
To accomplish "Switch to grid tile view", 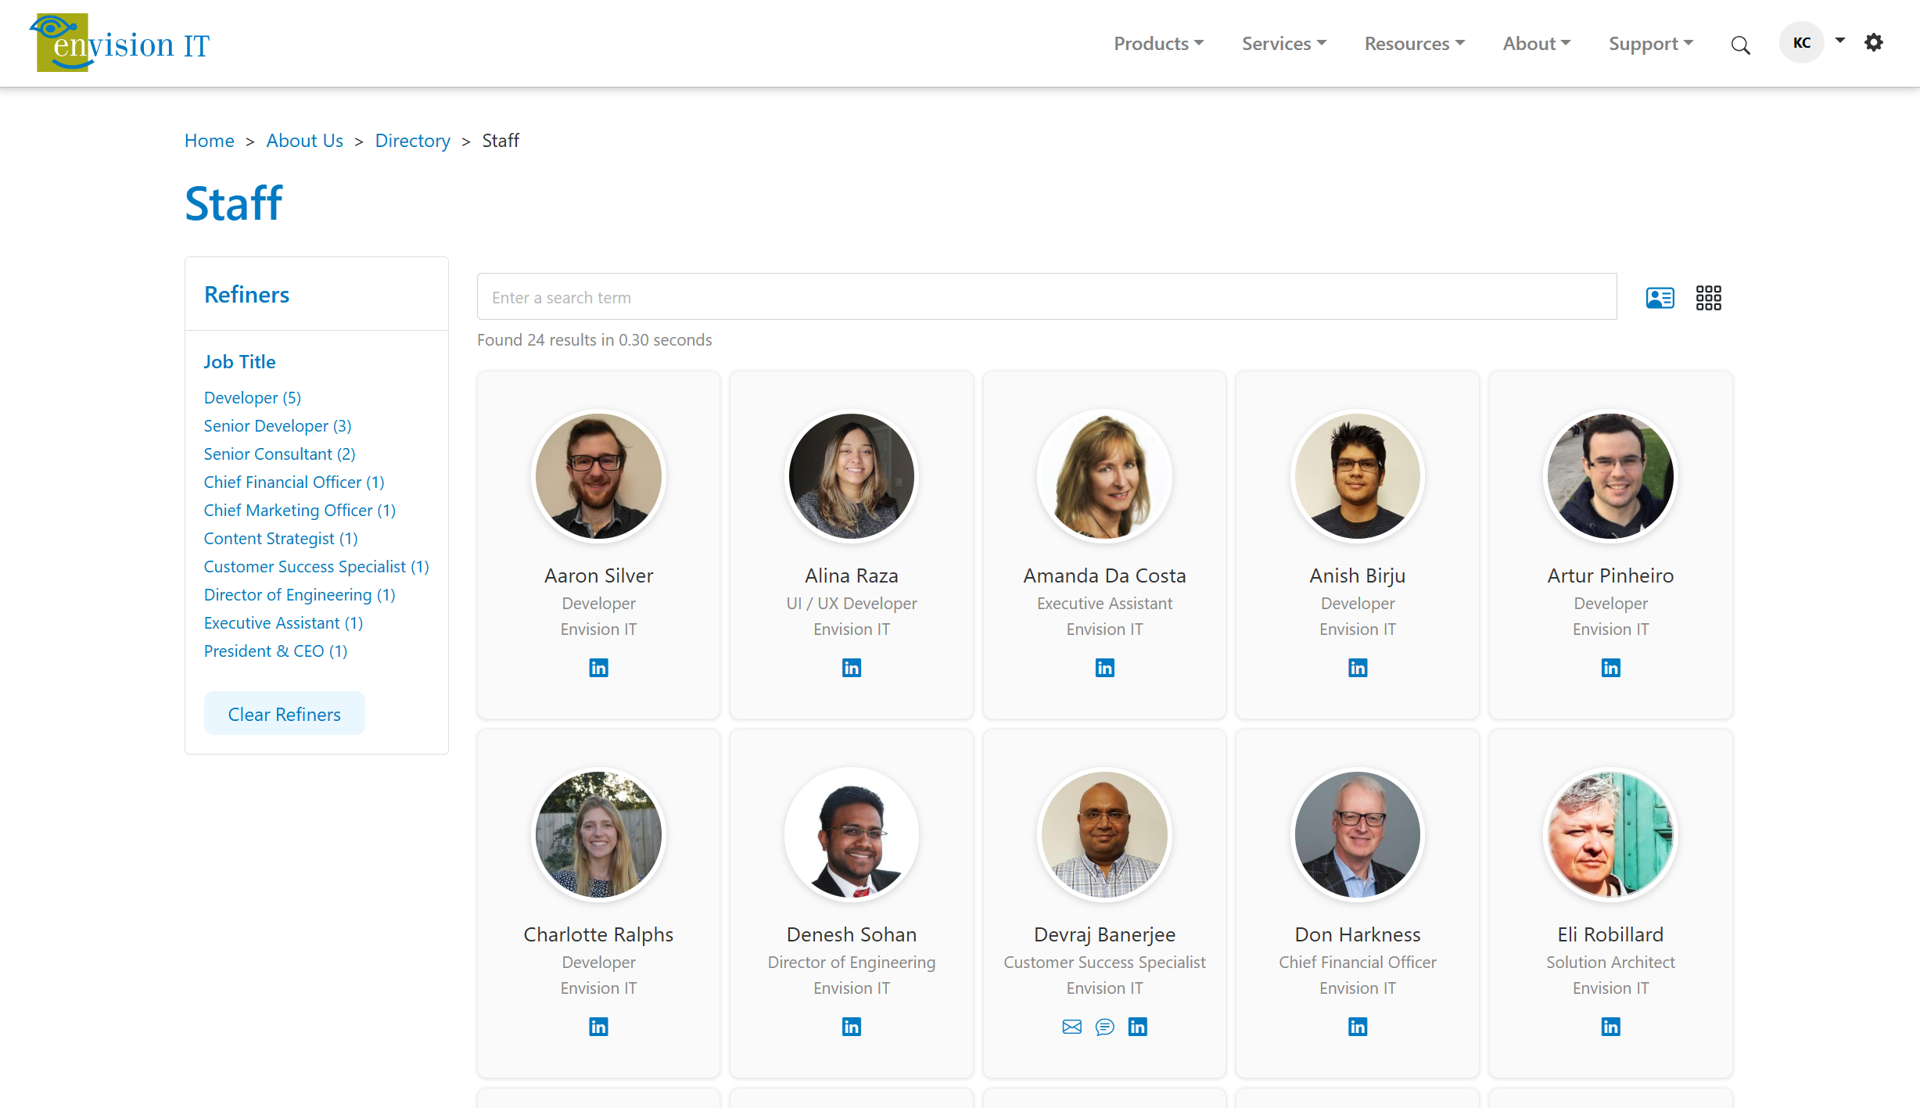I will [1708, 298].
